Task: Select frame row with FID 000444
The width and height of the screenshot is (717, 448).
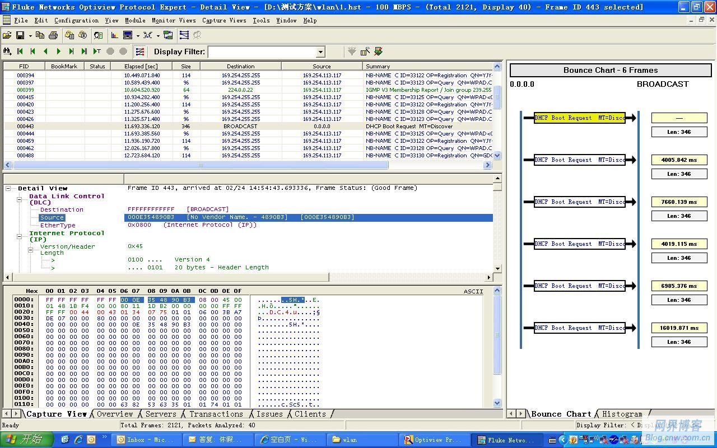Action: 248,133
